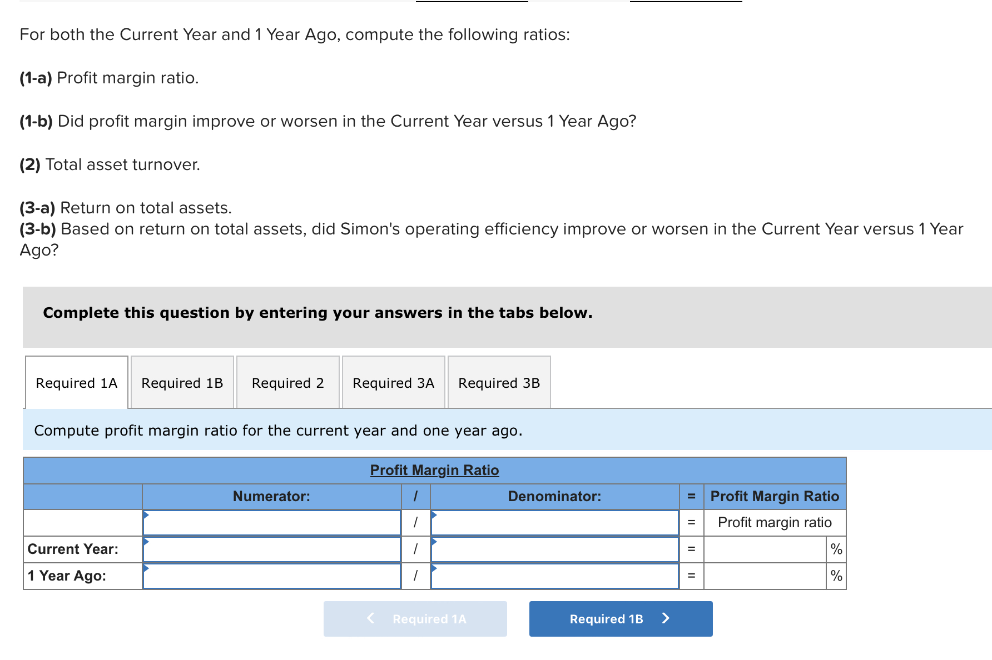Screen dimensions: 992x660
Task: Click the right chevron on Required 1B button
Action: (x=666, y=618)
